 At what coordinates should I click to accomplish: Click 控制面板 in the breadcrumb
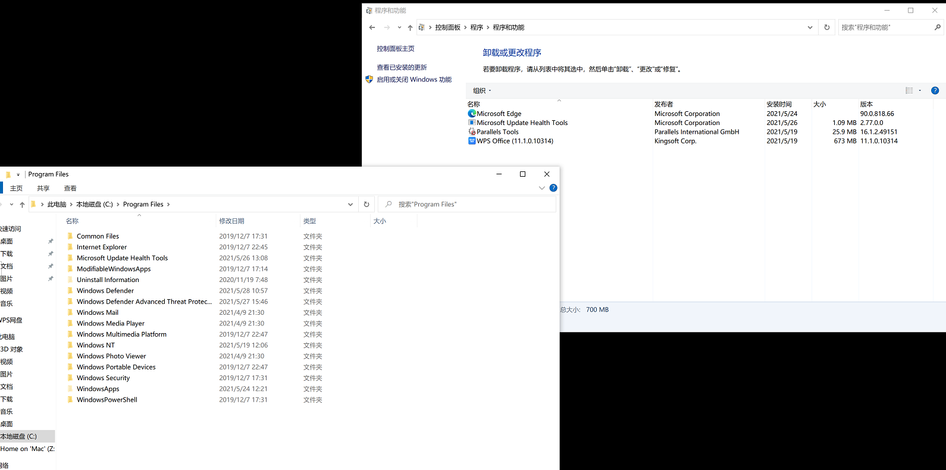[x=447, y=27]
